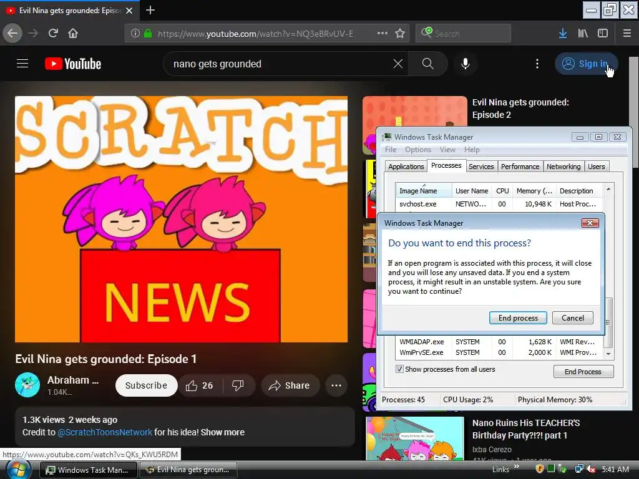Toggle Show processes from all users checkbox
The width and height of the screenshot is (639, 479).
pyautogui.click(x=400, y=369)
